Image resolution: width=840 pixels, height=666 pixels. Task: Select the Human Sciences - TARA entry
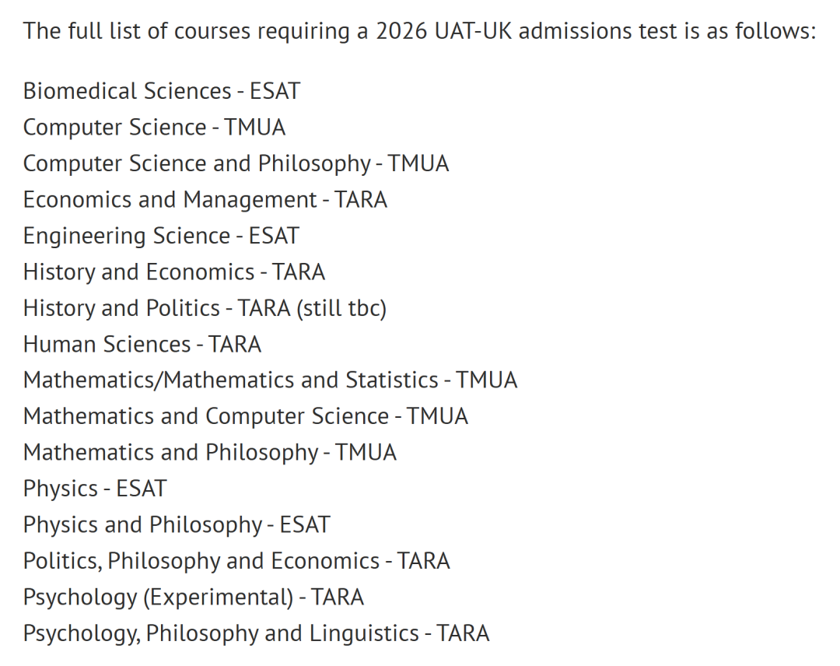142,344
